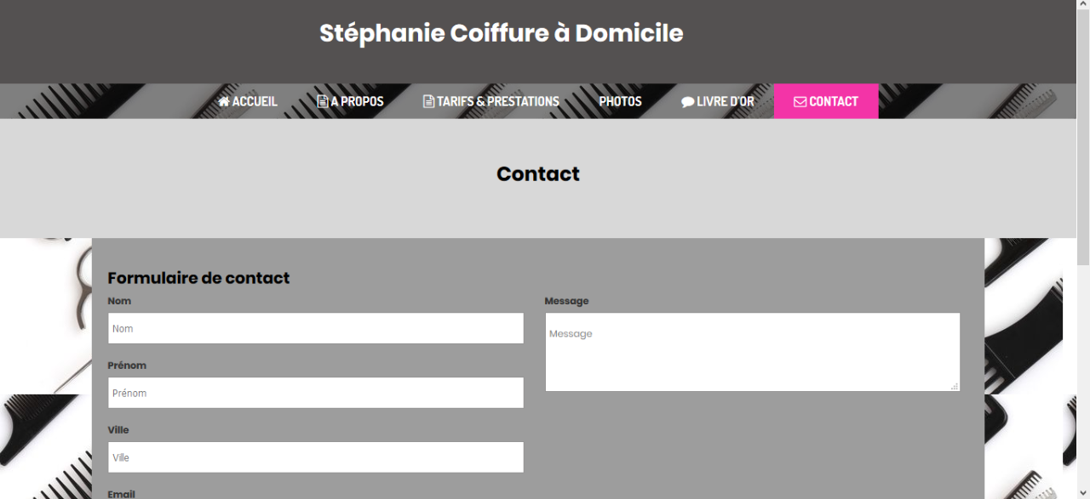
Task: Click into the Prénom text field
Action: [316, 393]
